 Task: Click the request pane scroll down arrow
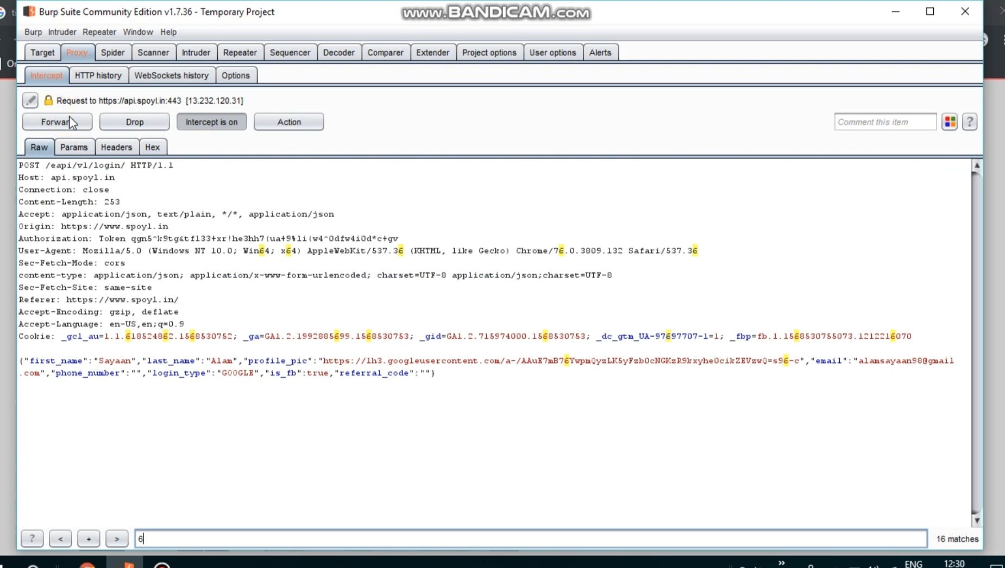(x=977, y=520)
